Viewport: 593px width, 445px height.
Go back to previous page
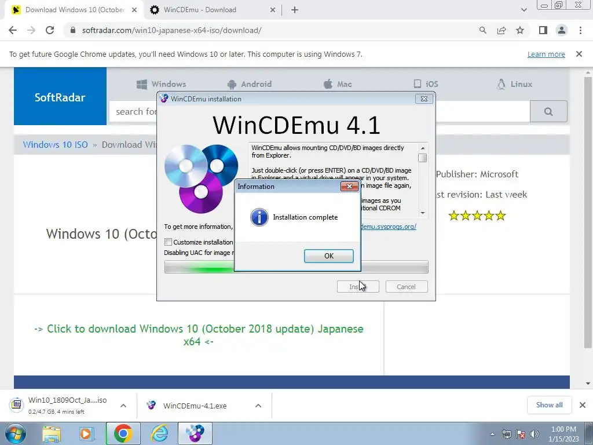click(x=13, y=30)
